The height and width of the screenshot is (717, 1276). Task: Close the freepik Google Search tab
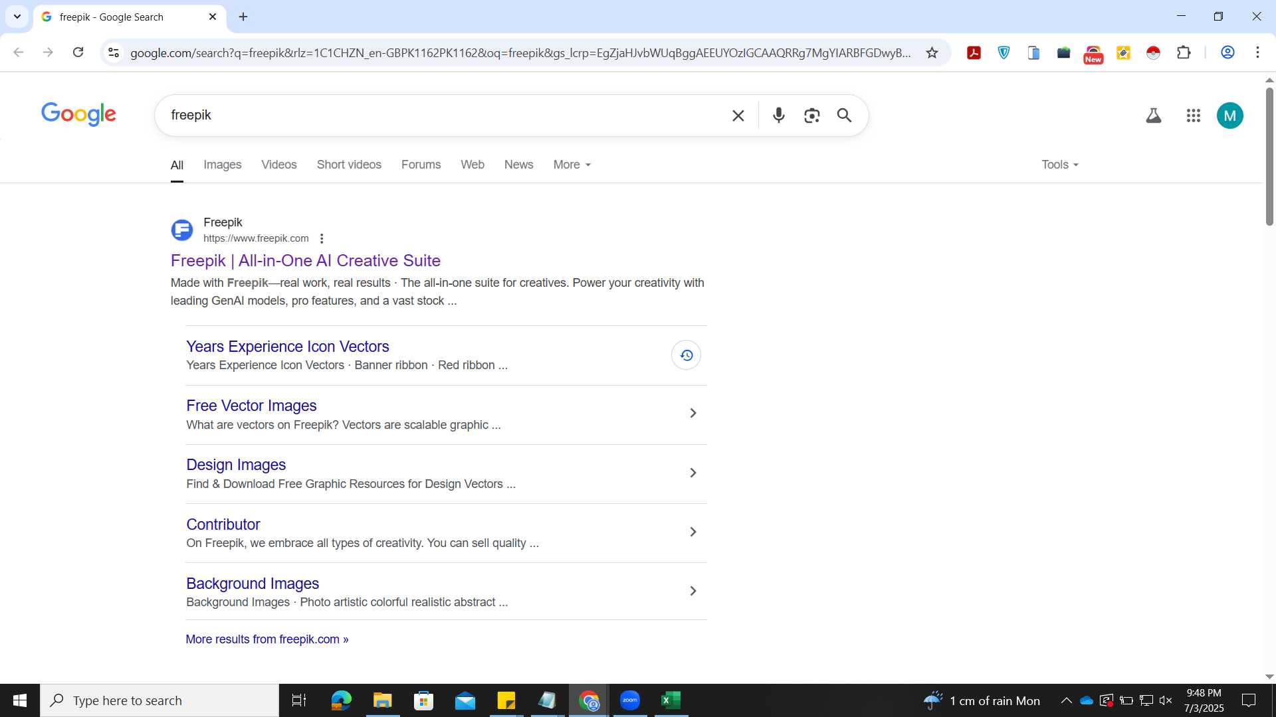(213, 17)
